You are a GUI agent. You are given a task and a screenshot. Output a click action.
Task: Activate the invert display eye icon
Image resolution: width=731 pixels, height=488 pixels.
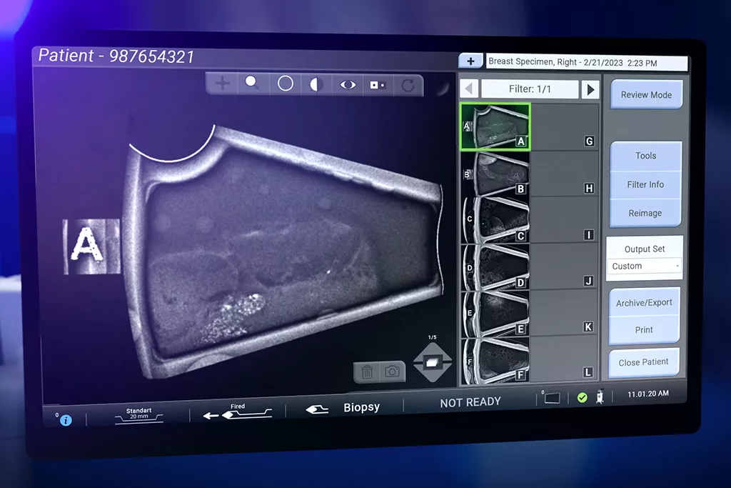(348, 84)
